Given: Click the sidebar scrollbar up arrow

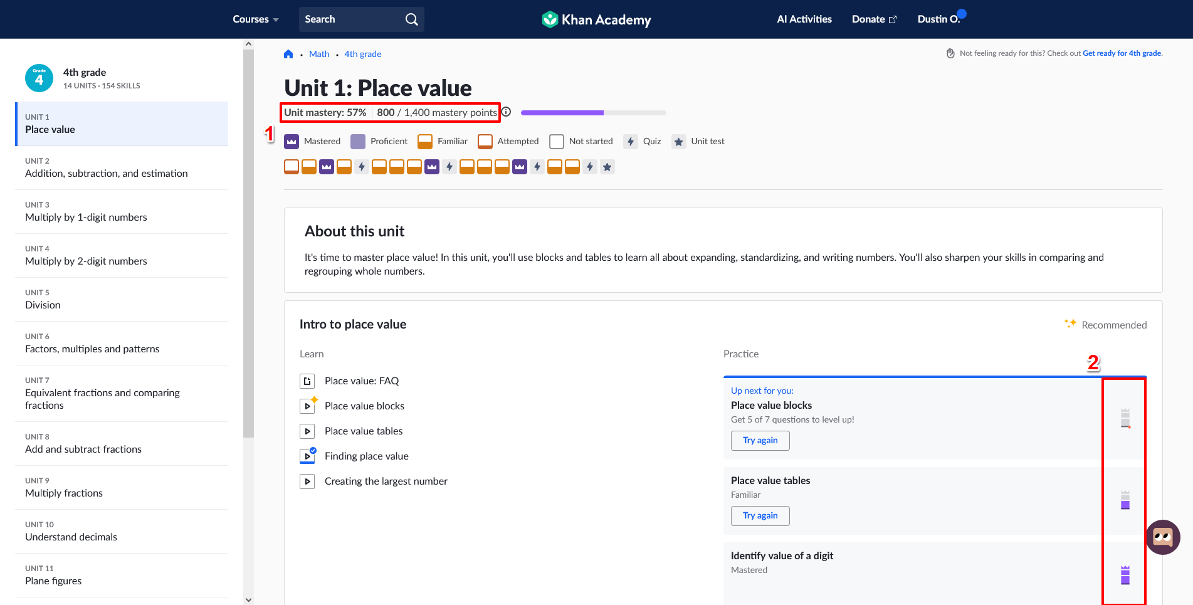Looking at the screenshot, I should click(x=248, y=44).
